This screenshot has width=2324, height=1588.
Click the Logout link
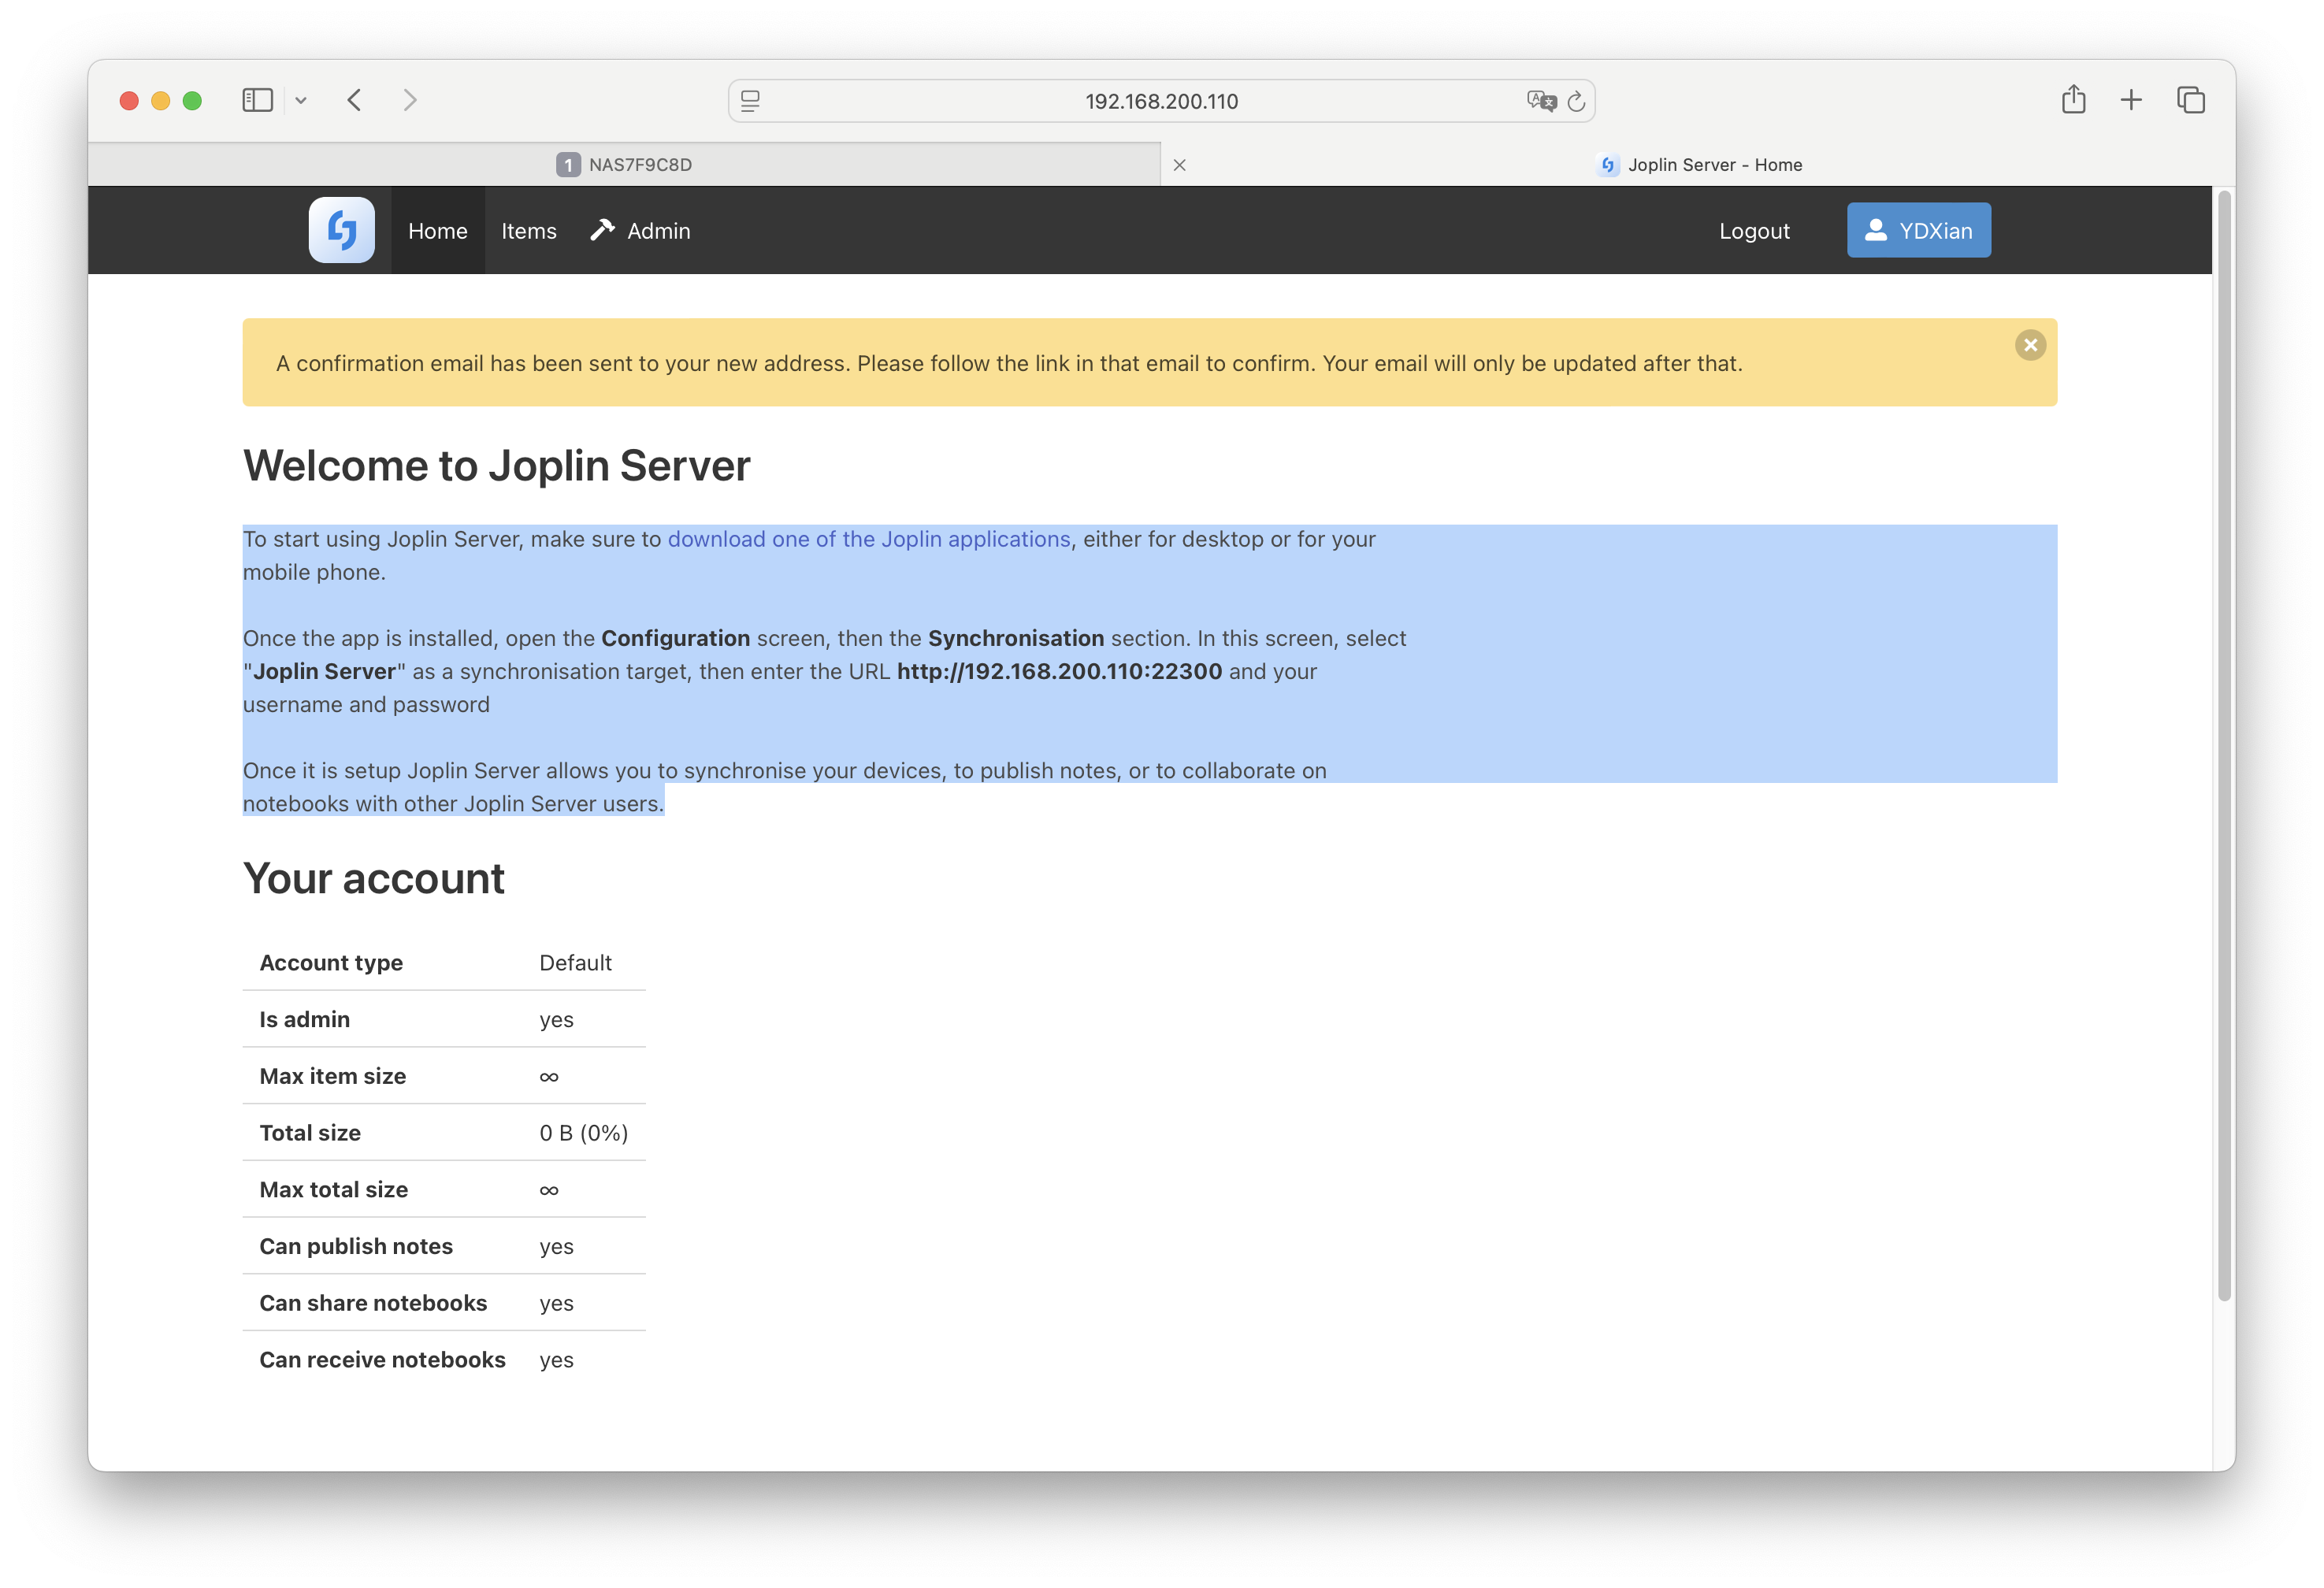[x=1754, y=231]
